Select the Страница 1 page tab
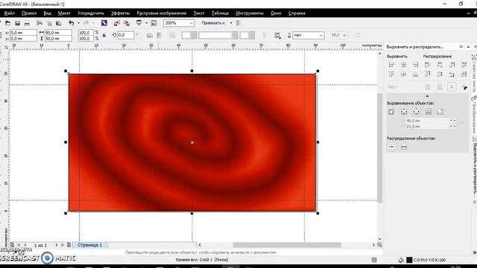This screenshot has height=268, width=477. (x=89, y=245)
